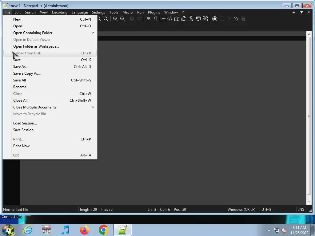315x236 pixels.
Task: Open Google Chrome from the taskbar
Action: click(x=103, y=230)
